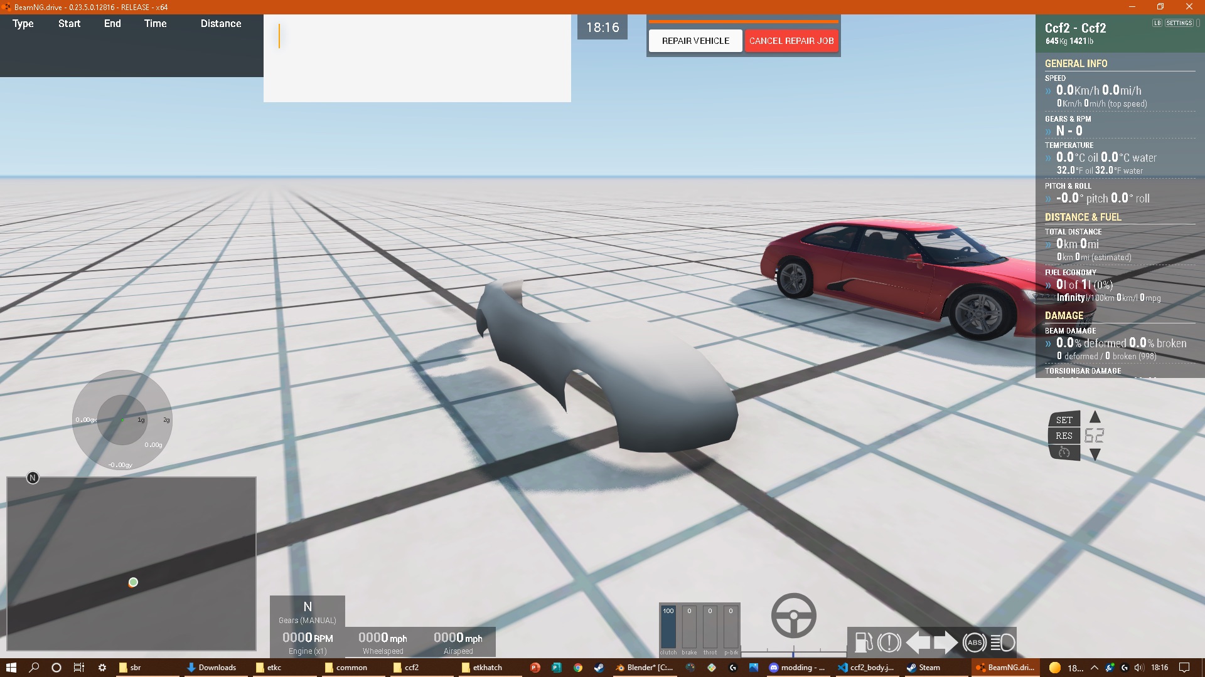Click the Distance column header
1205x677 pixels.
point(221,24)
